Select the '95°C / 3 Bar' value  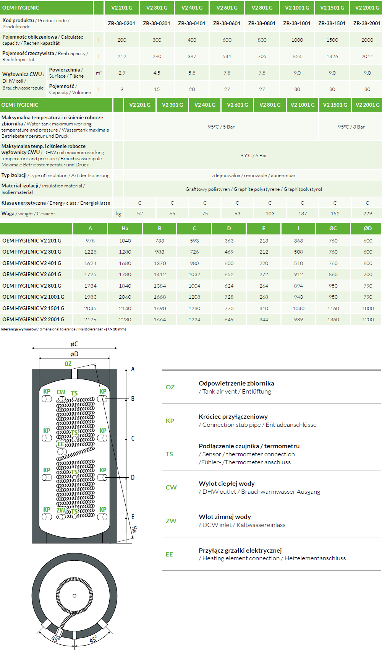click(351, 127)
